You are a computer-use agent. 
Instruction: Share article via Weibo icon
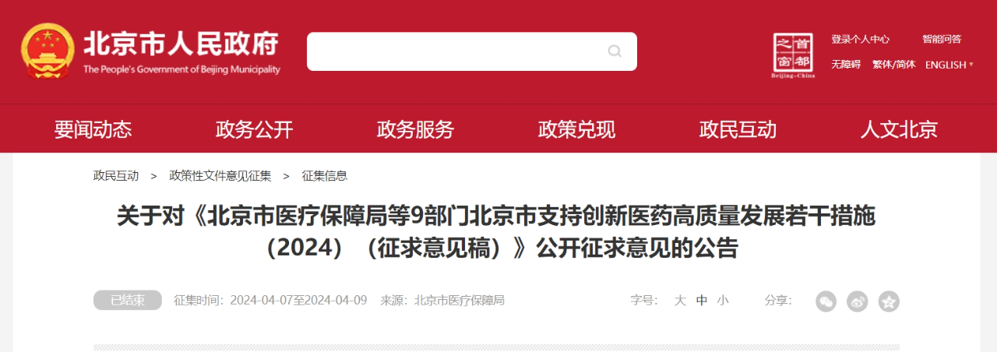[x=858, y=301]
